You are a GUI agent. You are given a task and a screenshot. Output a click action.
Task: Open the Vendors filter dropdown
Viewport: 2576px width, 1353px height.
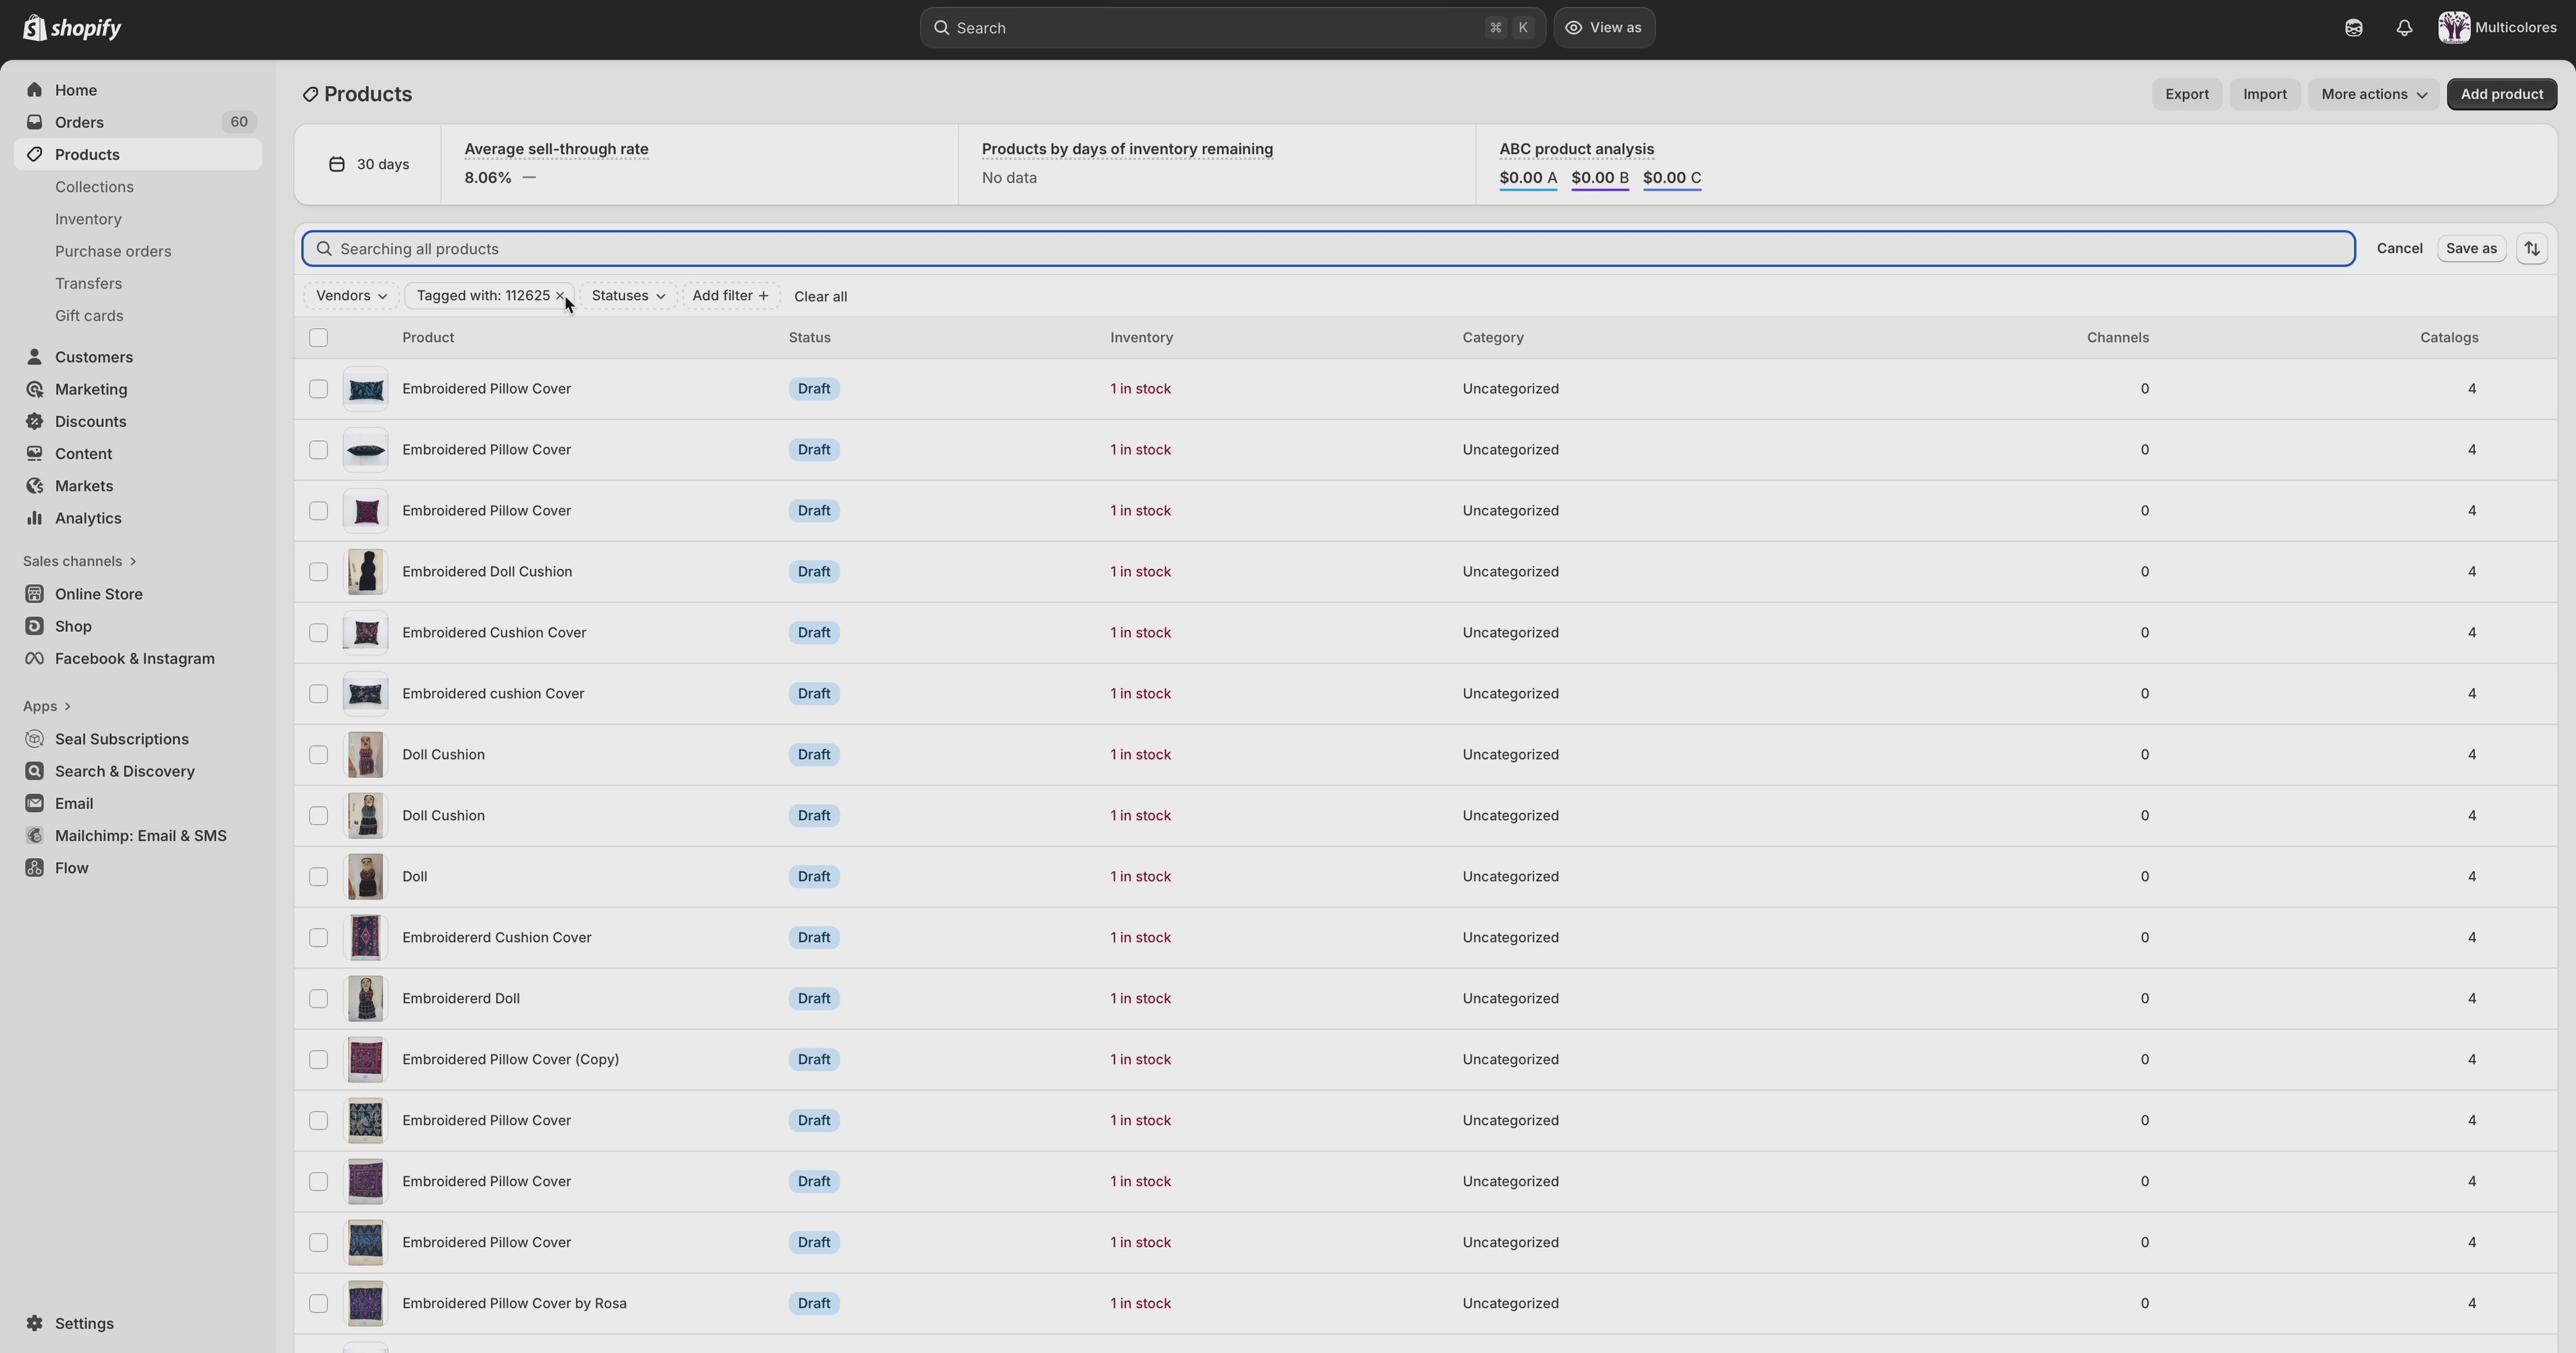(351, 296)
